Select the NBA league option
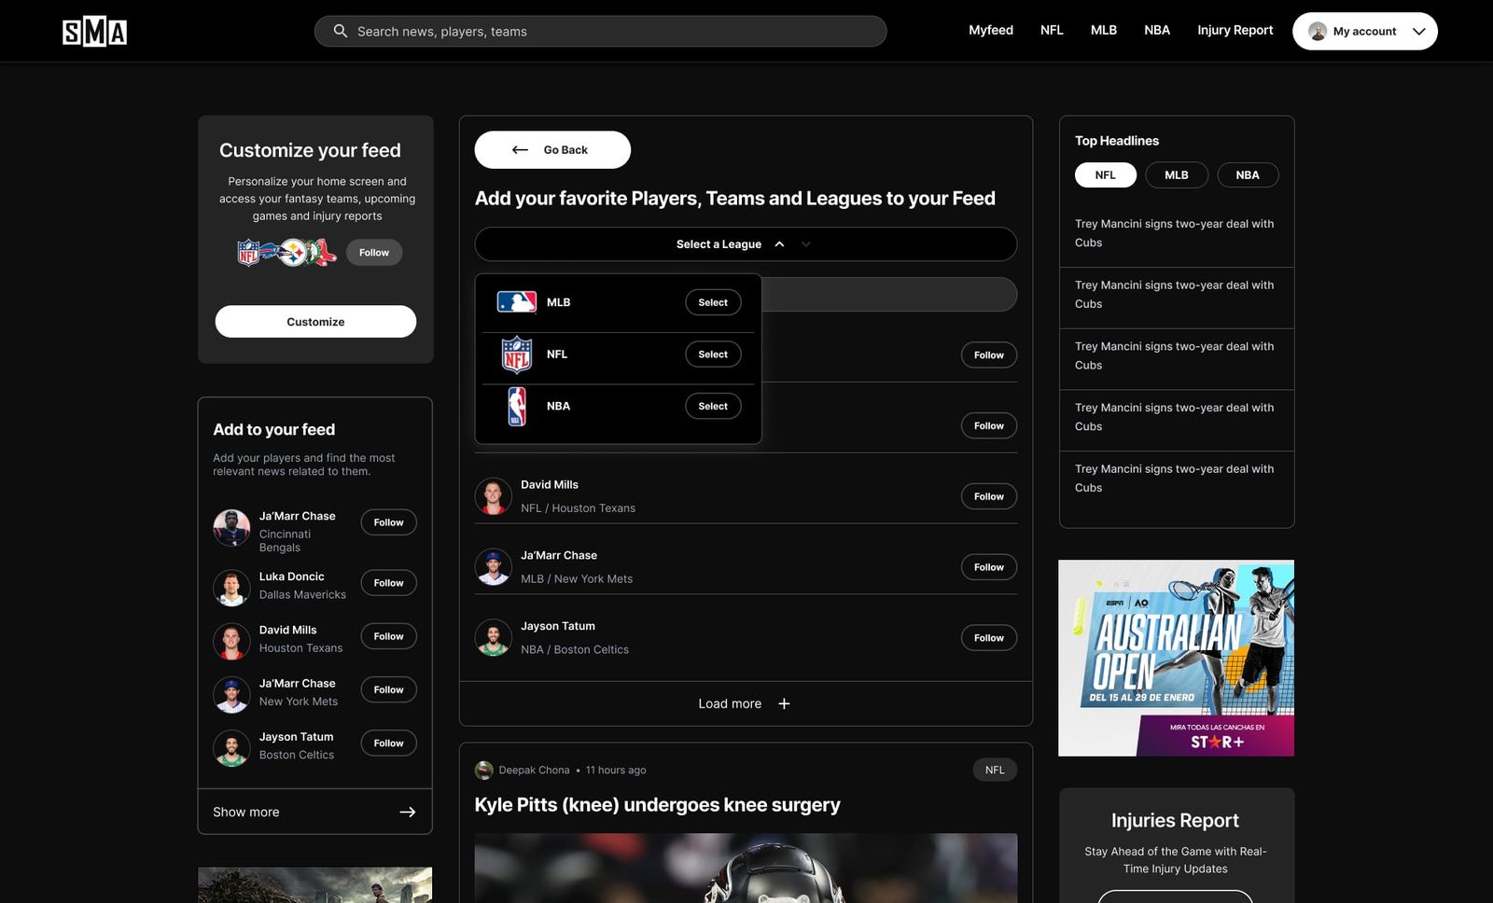 coord(713,406)
